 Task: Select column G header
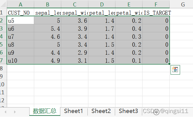[x=183, y=4]
